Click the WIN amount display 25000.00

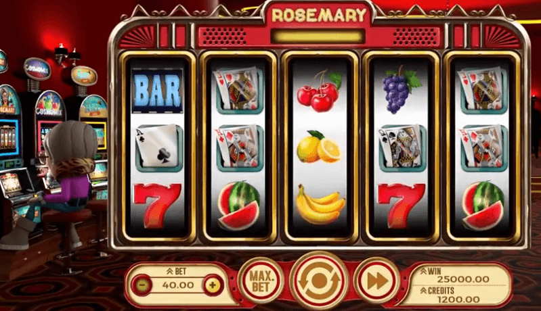463,279
